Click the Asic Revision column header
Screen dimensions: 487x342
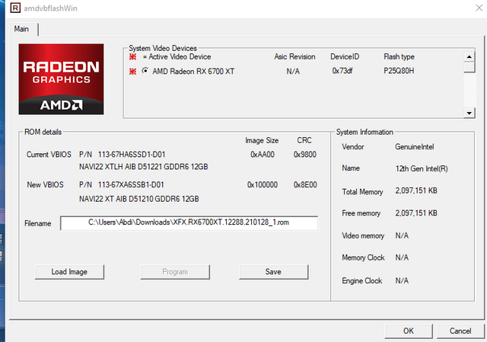pos(294,56)
